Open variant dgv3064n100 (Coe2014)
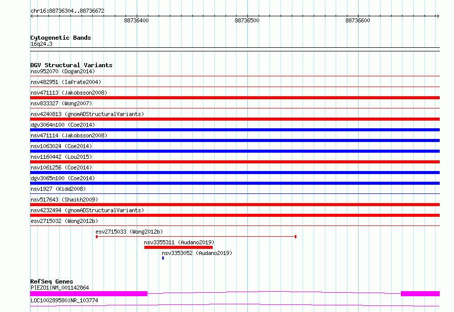 pos(63,125)
